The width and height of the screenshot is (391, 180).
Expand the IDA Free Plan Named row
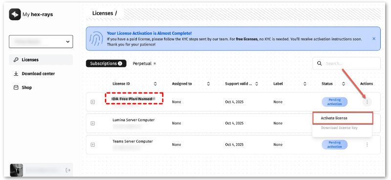click(x=93, y=102)
